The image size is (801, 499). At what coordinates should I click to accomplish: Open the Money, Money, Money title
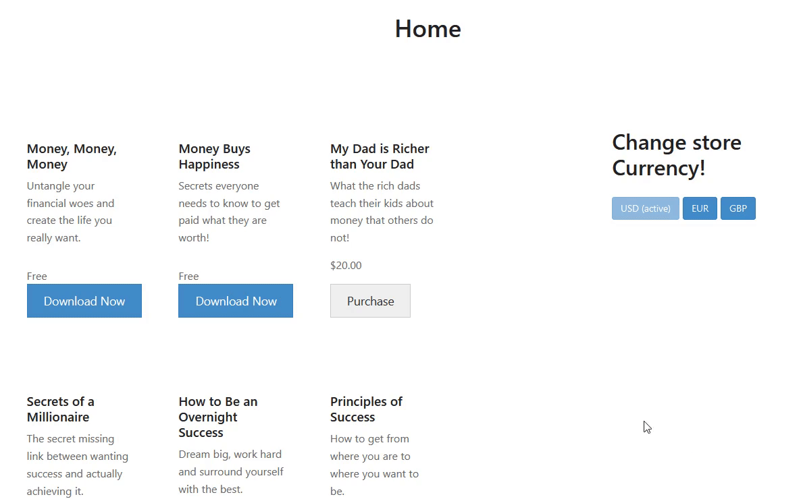pos(72,156)
